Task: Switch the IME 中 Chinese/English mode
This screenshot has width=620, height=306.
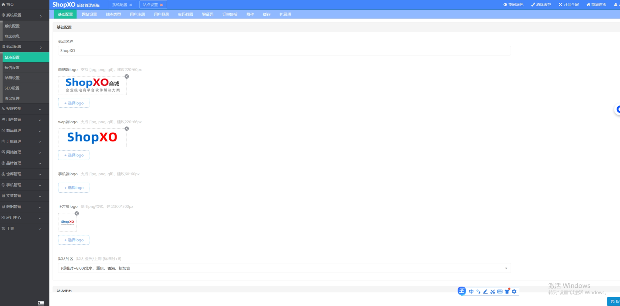Action: [x=471, y=291]
